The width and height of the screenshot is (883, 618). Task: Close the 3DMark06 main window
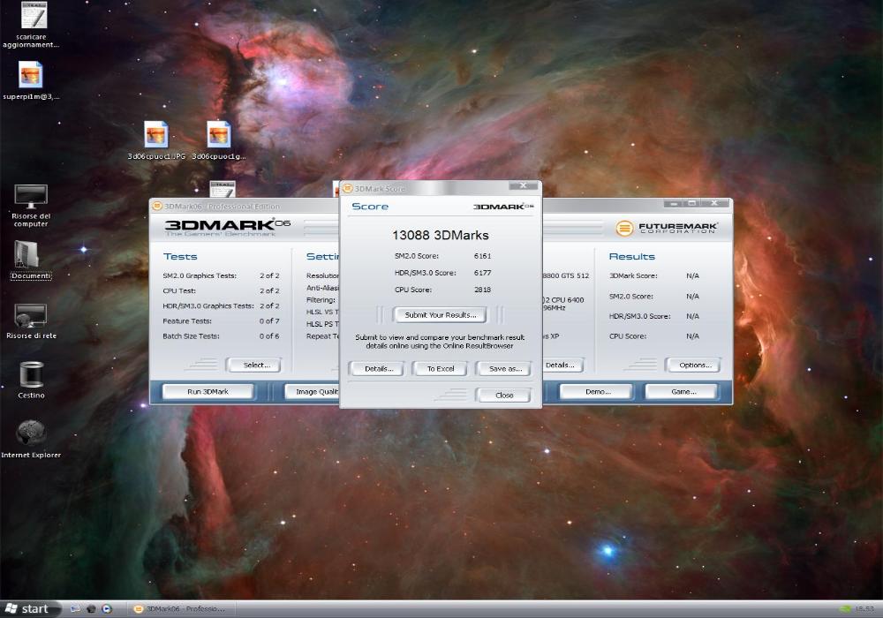[x=713, y=203]
